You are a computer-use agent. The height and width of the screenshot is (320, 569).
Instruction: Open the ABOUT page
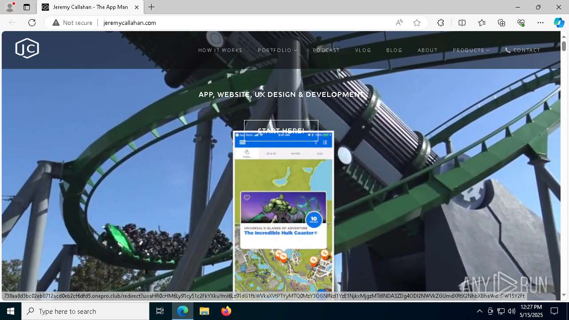point(428,50)
